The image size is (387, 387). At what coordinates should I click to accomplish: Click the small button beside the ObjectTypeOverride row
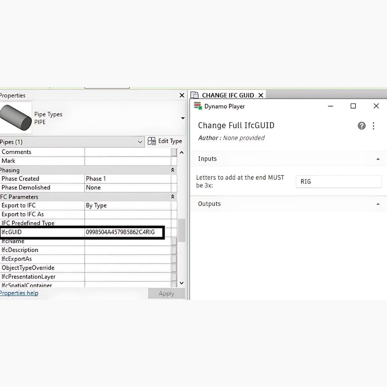174,268
